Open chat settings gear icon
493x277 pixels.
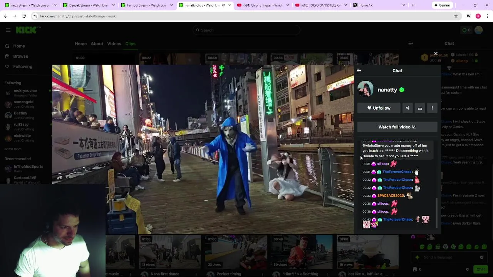pos(467,269)
